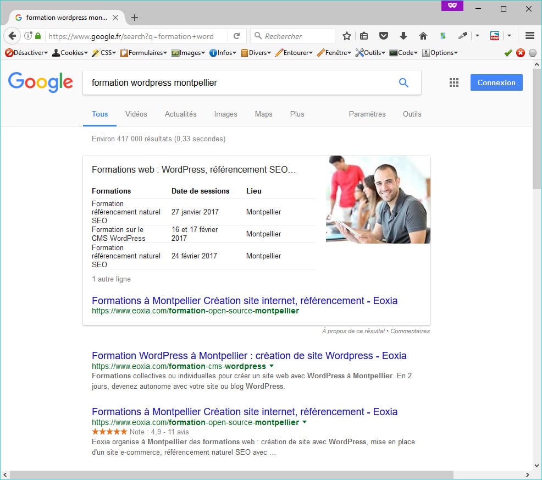Open Formation WordPress à Montpellier result
Screen dimensions: 542x480
coord(249,356)
